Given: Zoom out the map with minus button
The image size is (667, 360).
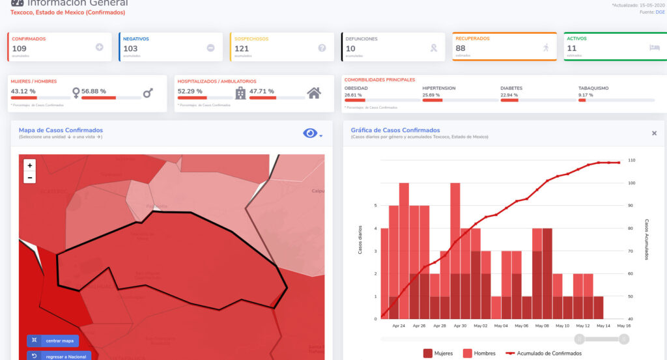Looking at the screenshot, I should pos(30,178).
